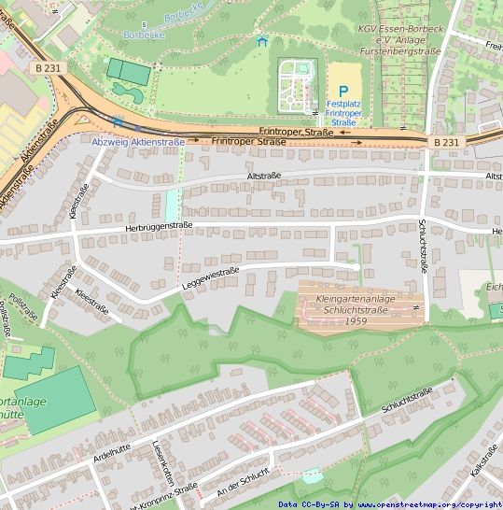Click the large teal sports pitch near Ardelhütte
This screenshot has height=510, width=503.
(x=56, y=401)
